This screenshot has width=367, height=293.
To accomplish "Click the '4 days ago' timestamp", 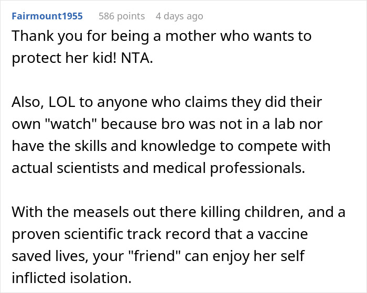I will [179, 16].
